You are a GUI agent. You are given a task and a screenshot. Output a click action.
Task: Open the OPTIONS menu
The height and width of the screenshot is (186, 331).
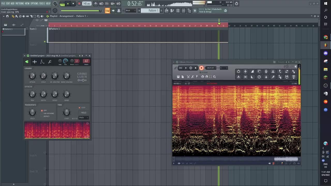pos(34,3)
